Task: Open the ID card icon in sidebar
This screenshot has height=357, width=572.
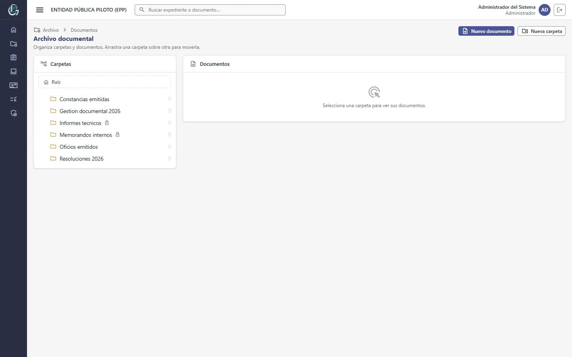Action: coord(14,85)
